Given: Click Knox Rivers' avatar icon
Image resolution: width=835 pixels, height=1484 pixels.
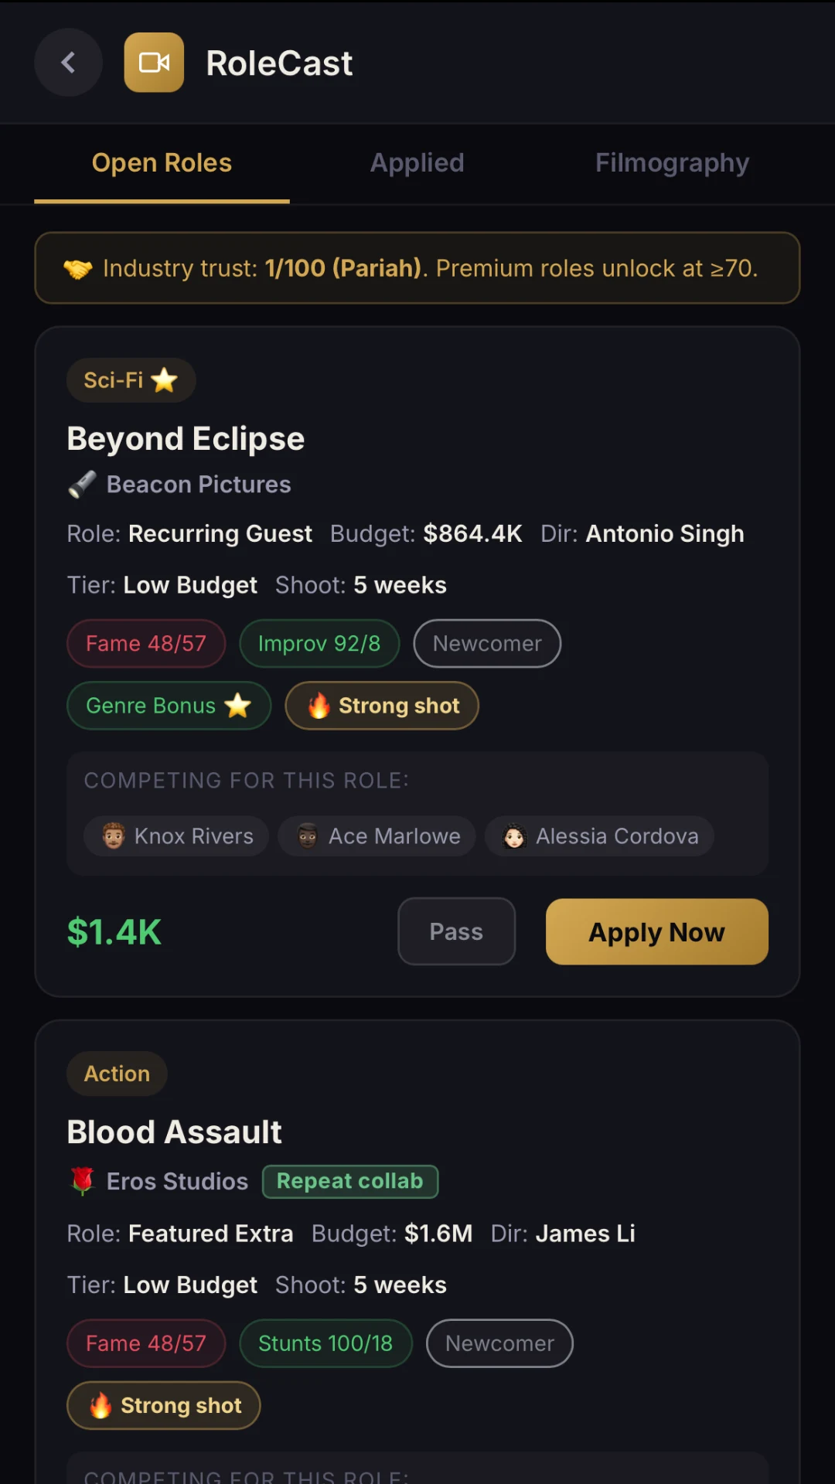Looking at the screenshot, I should [x=114, y=836].
